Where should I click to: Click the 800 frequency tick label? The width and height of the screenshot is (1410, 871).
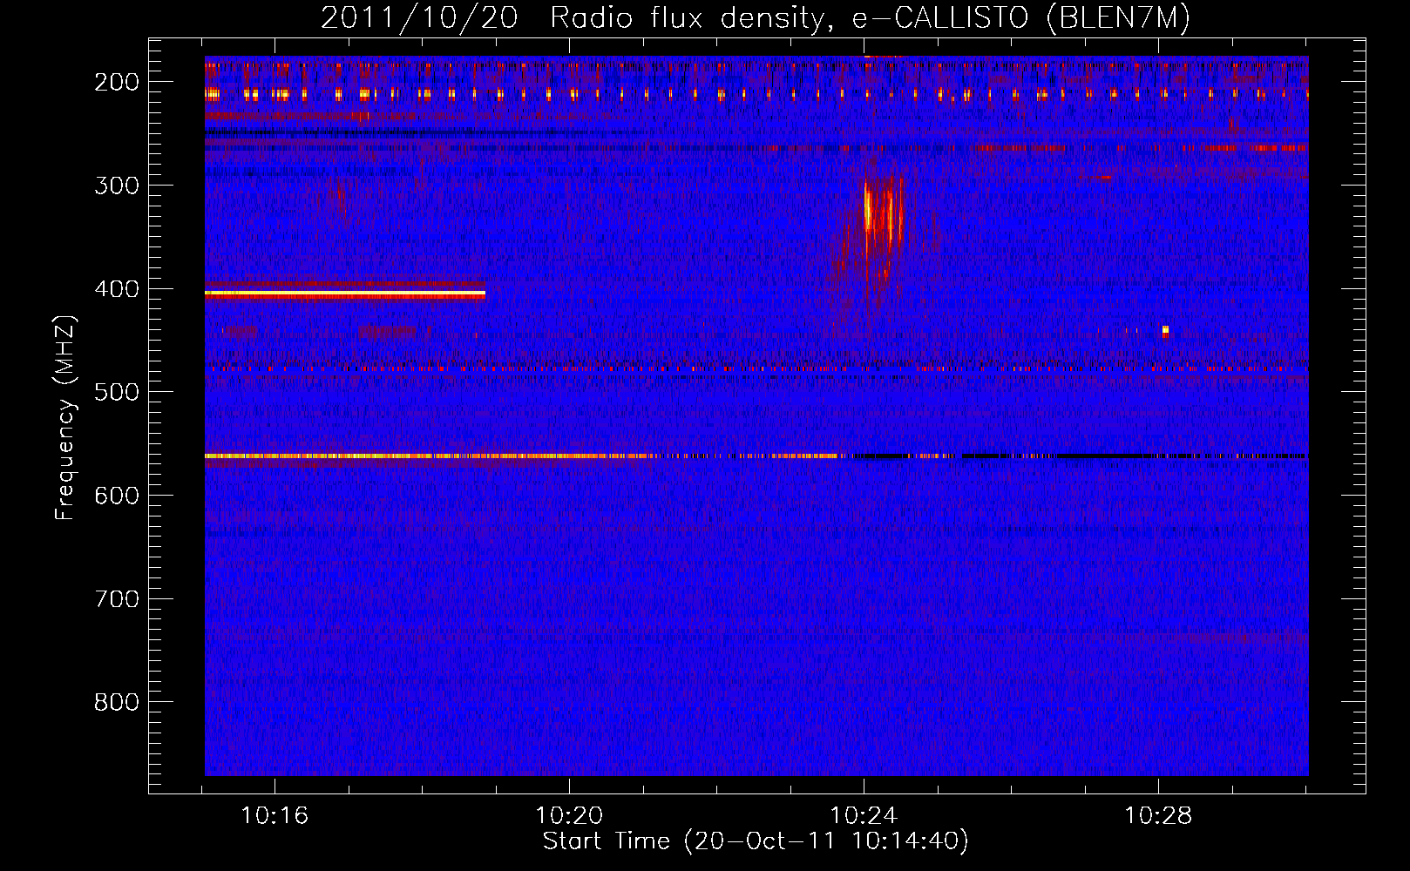click(x=116, y=702)
